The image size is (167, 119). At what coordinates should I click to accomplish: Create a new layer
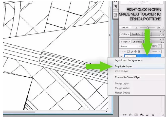click(153, 115)
